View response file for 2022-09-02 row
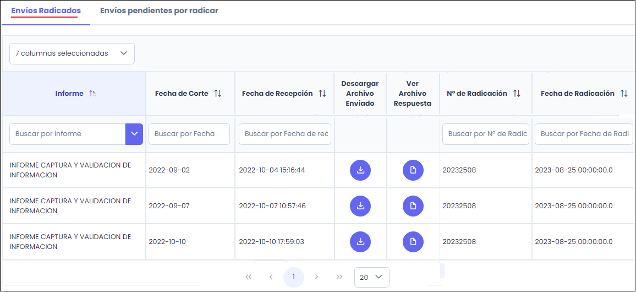Viewport: 636px width, 292px height. [413, 170]
